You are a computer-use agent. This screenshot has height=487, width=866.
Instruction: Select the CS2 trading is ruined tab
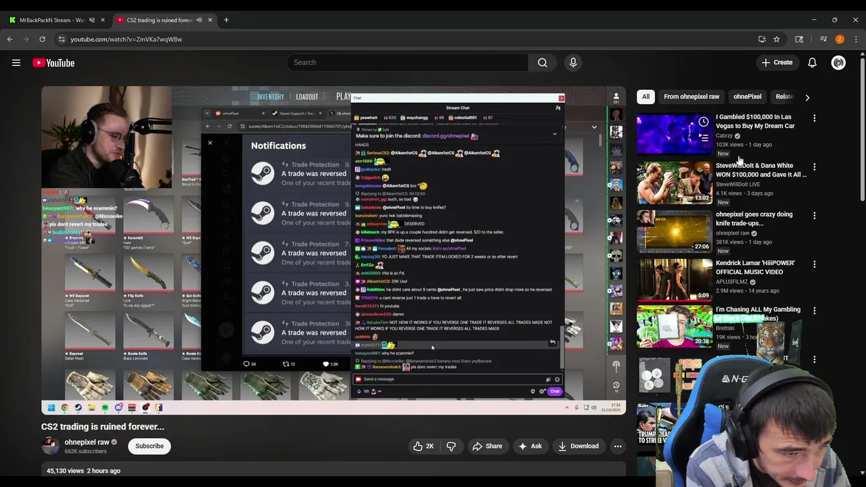pyautogui.click(x=159, y=20)
